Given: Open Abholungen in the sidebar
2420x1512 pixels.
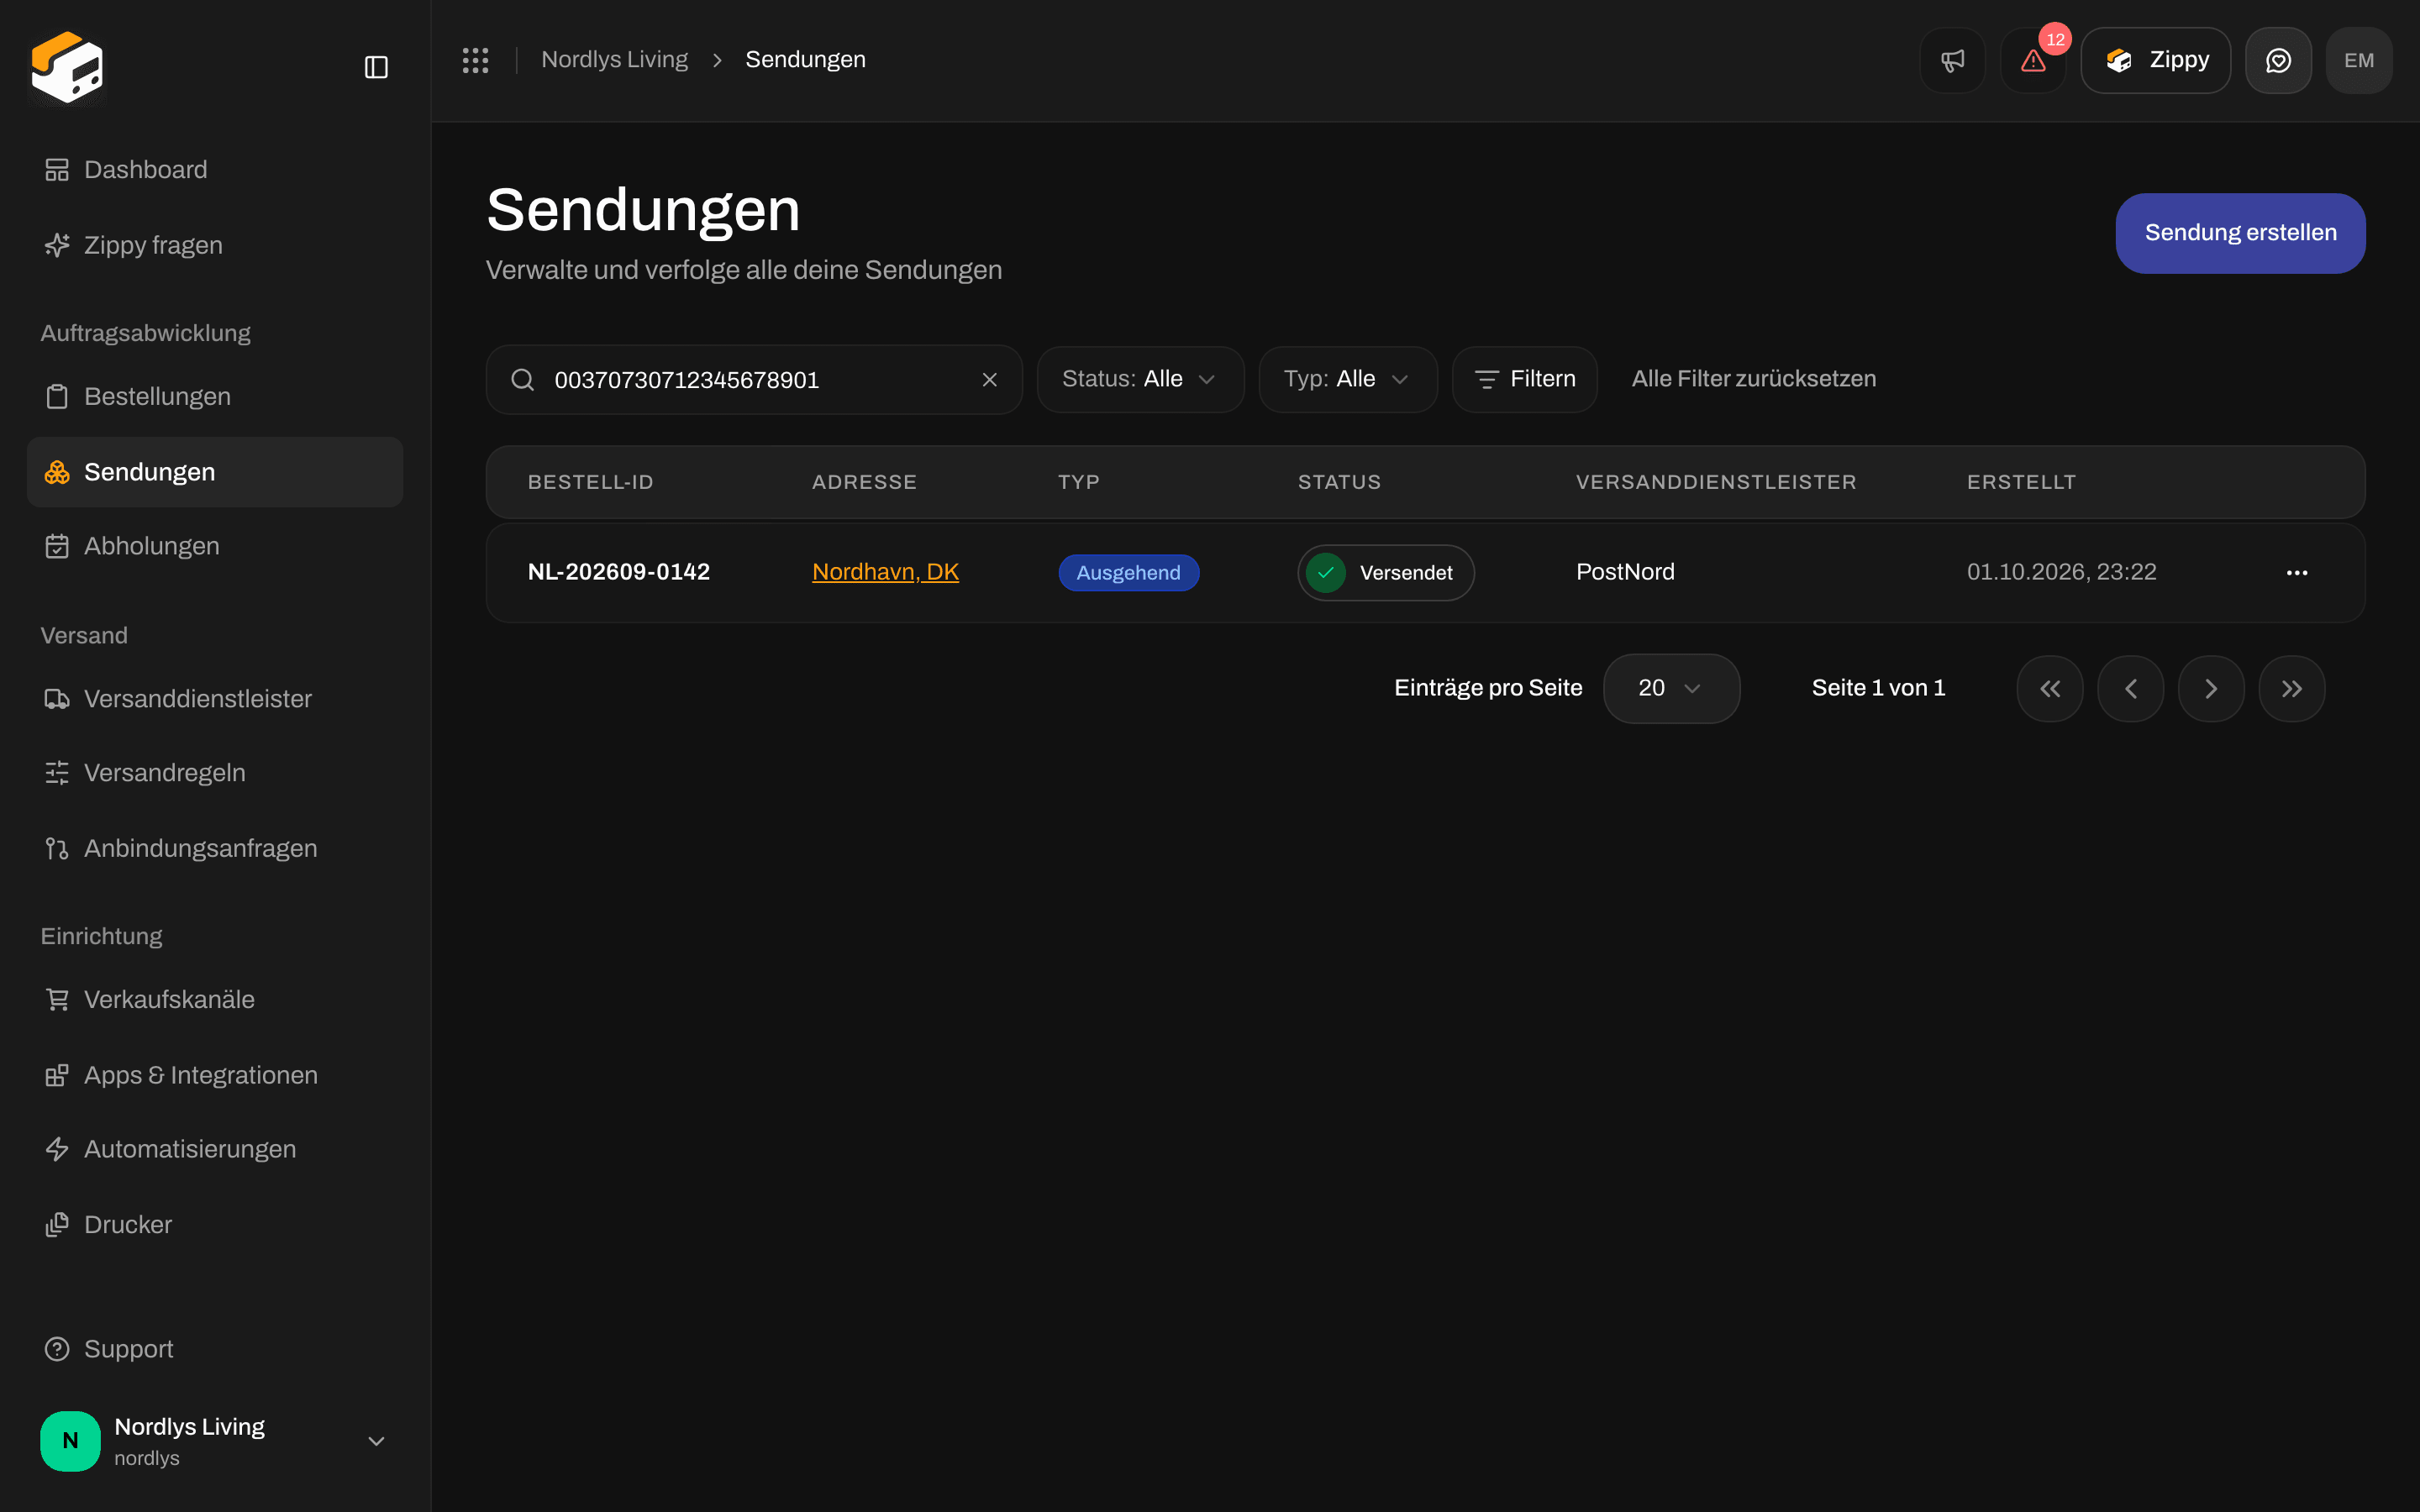Looking at the screenshot, I should [x=215, y=546].
